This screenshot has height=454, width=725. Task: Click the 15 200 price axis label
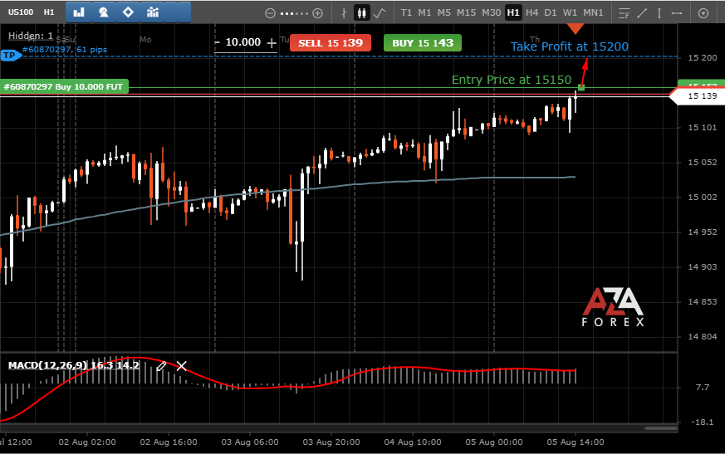click(x=703, y=58)
